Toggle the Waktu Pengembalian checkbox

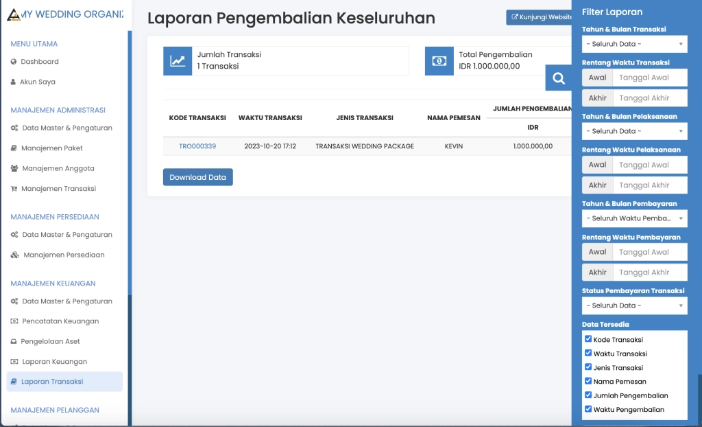pyautogui.click(x=588, y=409)
